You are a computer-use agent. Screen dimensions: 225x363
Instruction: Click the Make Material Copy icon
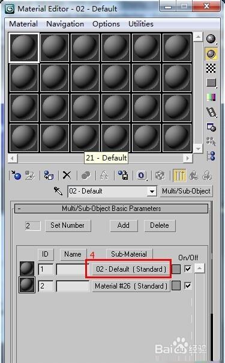pos(86,175)
